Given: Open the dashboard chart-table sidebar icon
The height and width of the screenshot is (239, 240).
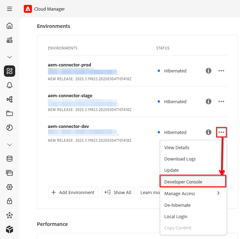Looking at the screenshot, I should (10, 40).
